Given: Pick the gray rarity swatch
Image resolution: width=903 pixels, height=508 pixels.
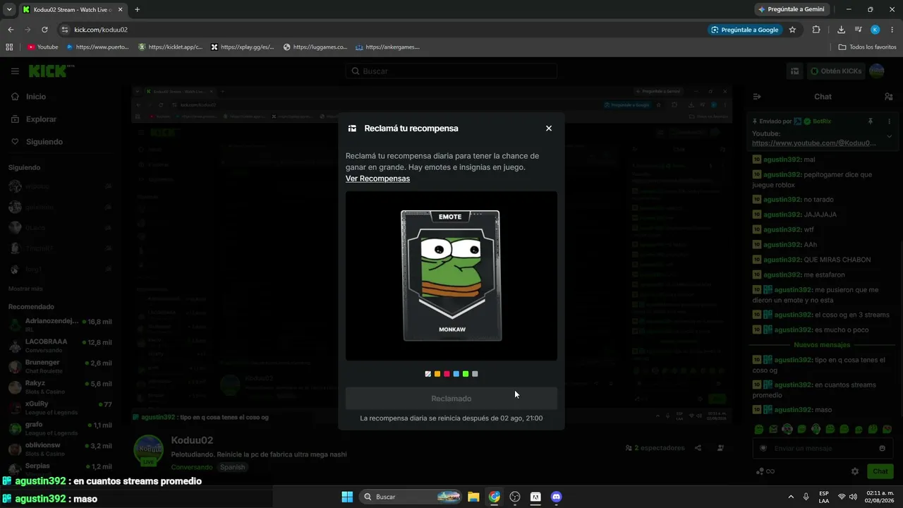Looking at the screenshot, I should [475, 374].
